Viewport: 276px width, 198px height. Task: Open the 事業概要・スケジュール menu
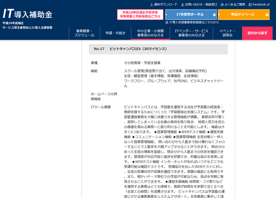tap(85, 33)
